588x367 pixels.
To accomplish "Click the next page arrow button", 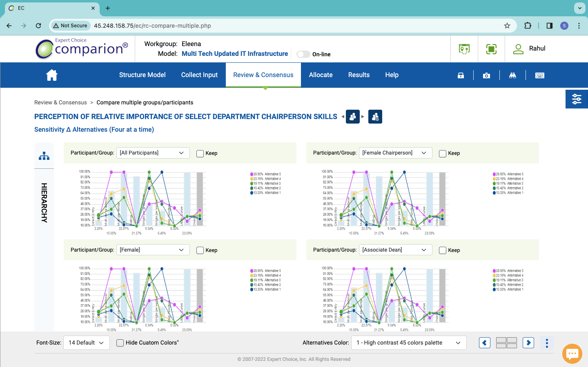I will (x=528, y=343).
